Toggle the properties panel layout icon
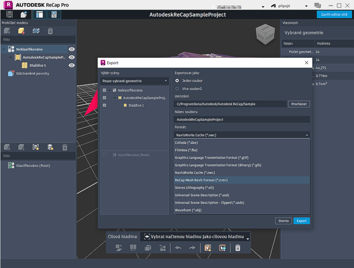Image resolution: width=354 pixels, height=268 pixels. pos(54,15)
